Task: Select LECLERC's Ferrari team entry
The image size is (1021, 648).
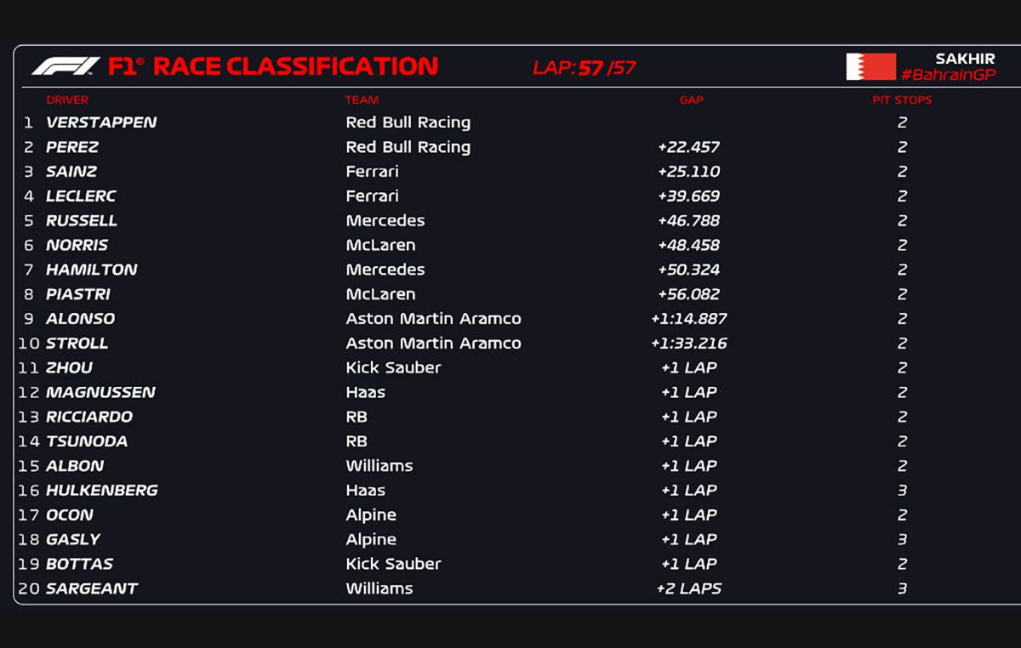Action: [372, 196]
